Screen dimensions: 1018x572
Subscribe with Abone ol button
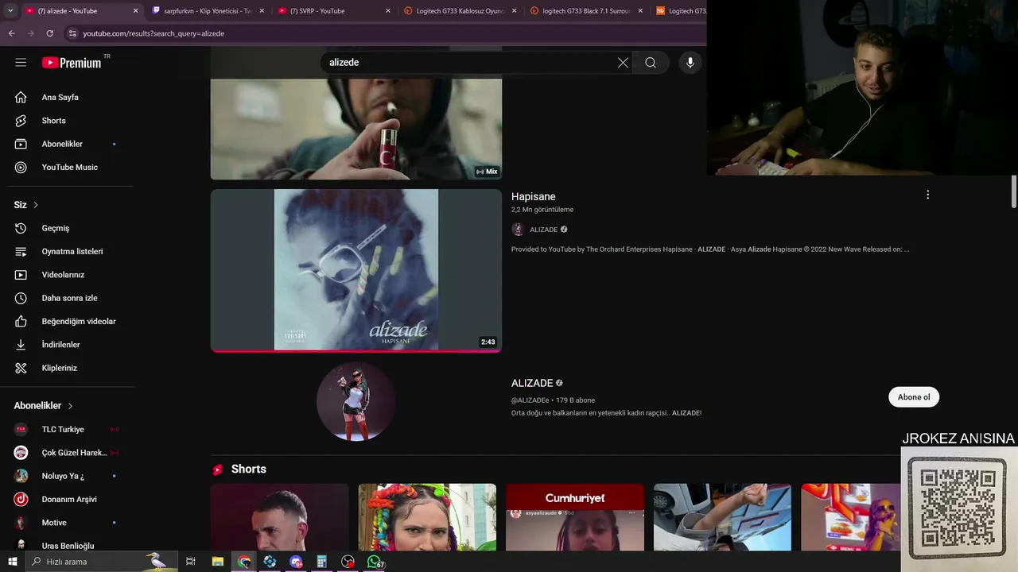point(914,397)
